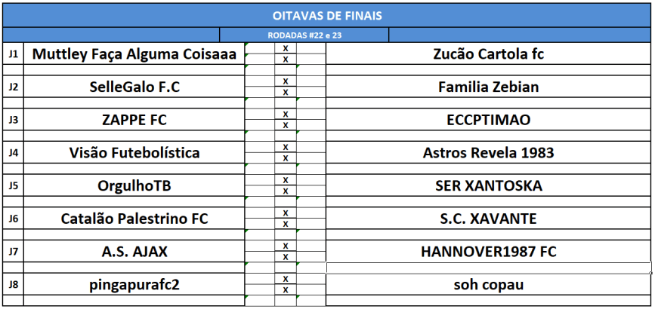
Task: Click the 'J8' match label cell
Action: 13,285
